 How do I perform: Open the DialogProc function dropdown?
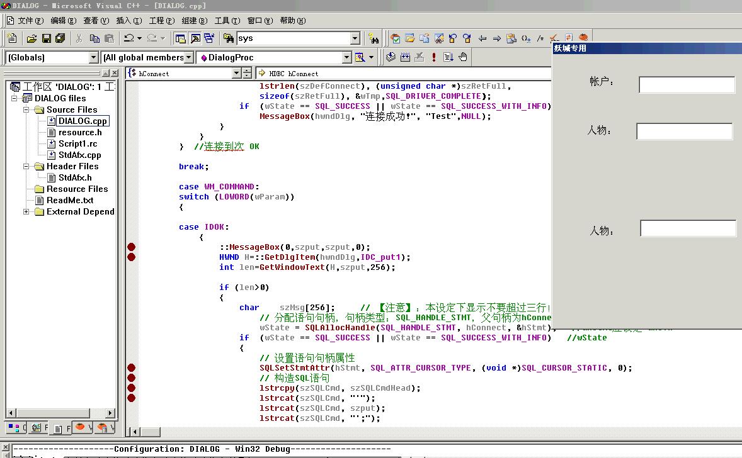(346, 57)
